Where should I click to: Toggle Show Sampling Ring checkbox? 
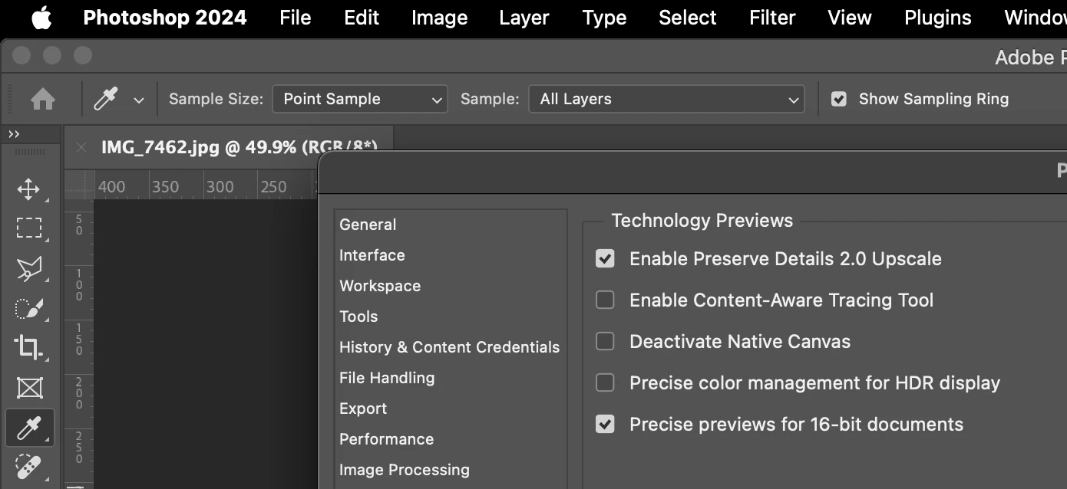coord(839,99)
